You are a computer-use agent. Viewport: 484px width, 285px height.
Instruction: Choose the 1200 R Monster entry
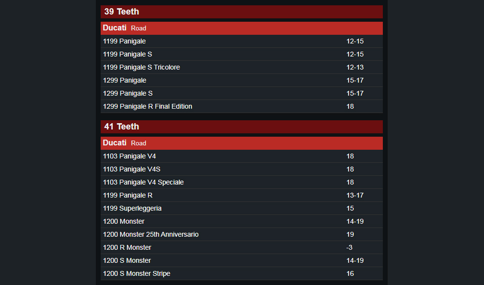[x=242, y=247]
